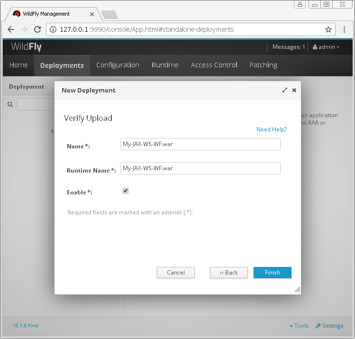Cancel the new deployment

pos(176,273)
